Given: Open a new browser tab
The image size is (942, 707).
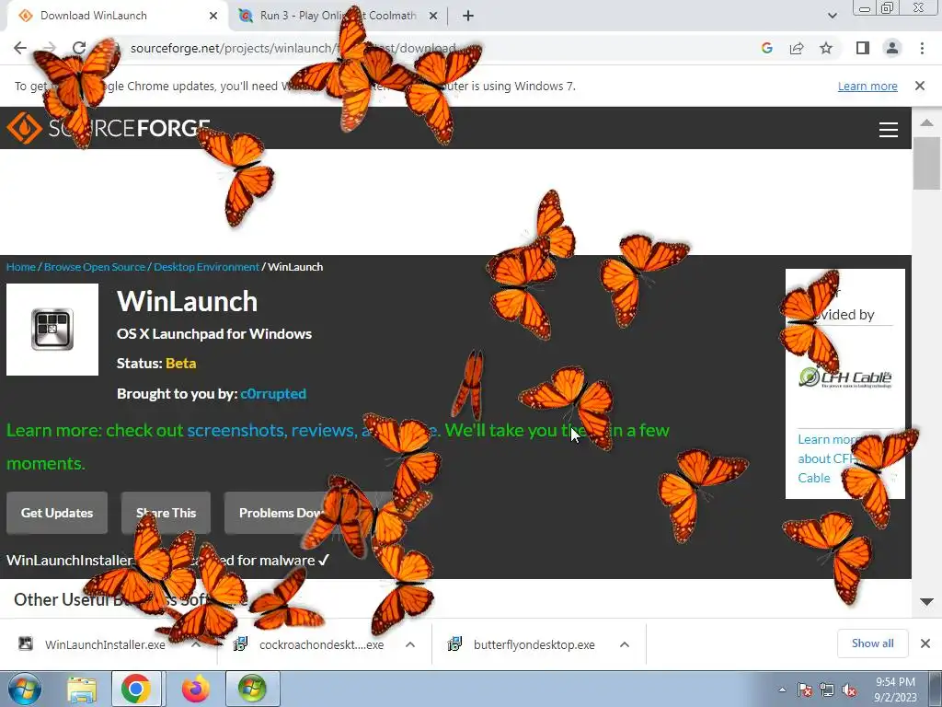Looking at the screenshot, I should pyautogui.click(x=468, y=16).
